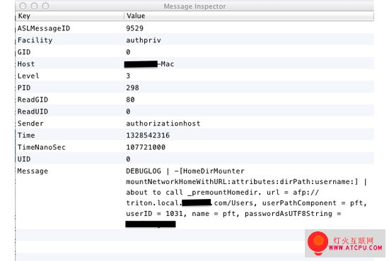Minimize the Message Inspector window
389x261 pixels.
click(x=34, y=6)
